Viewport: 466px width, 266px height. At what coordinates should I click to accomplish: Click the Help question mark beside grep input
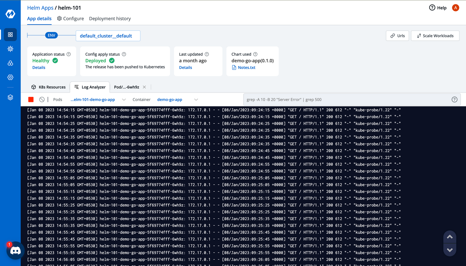454,99
